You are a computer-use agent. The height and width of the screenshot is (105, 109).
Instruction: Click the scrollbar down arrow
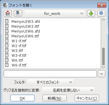click(103, 68)
